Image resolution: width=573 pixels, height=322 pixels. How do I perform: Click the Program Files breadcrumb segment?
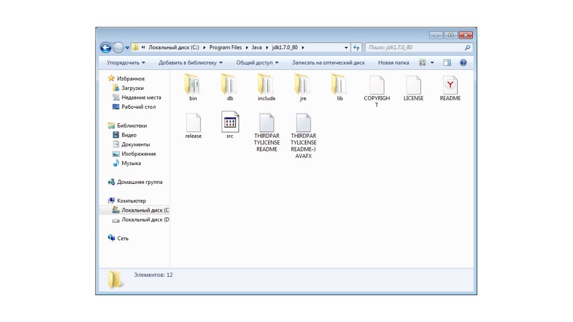225,48
